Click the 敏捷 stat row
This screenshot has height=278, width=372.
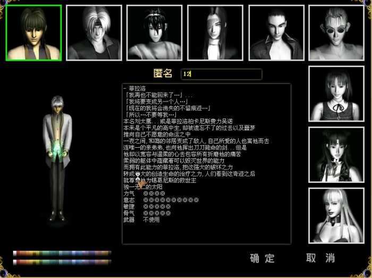(147, 207)
